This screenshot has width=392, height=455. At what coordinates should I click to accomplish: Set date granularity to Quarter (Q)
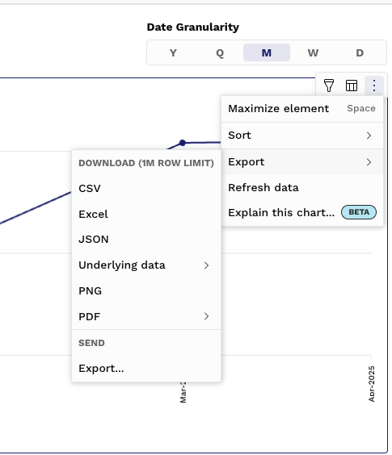point(220,52)
